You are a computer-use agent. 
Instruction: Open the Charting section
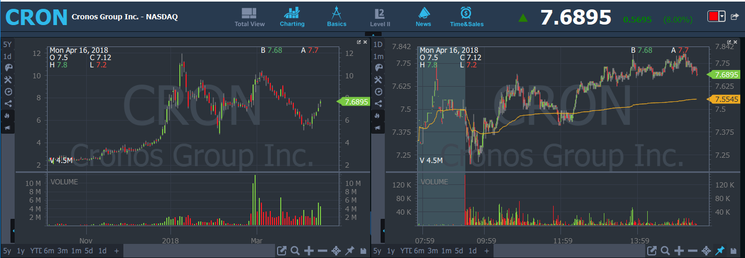point(292,17)
